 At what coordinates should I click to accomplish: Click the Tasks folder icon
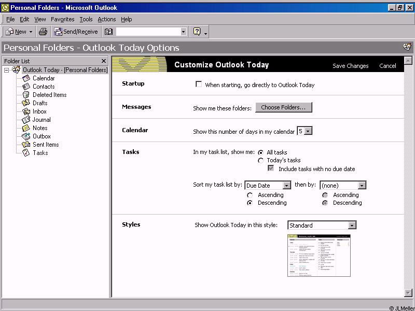click(26, 152)
